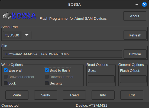Click the Serial Port group label

click(x=9, y=27)
